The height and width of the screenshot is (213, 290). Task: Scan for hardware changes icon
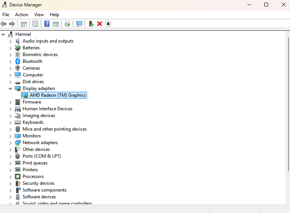[79, 24]
